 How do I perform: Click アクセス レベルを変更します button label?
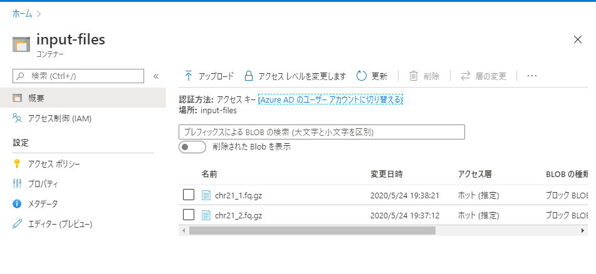(302, 76)
